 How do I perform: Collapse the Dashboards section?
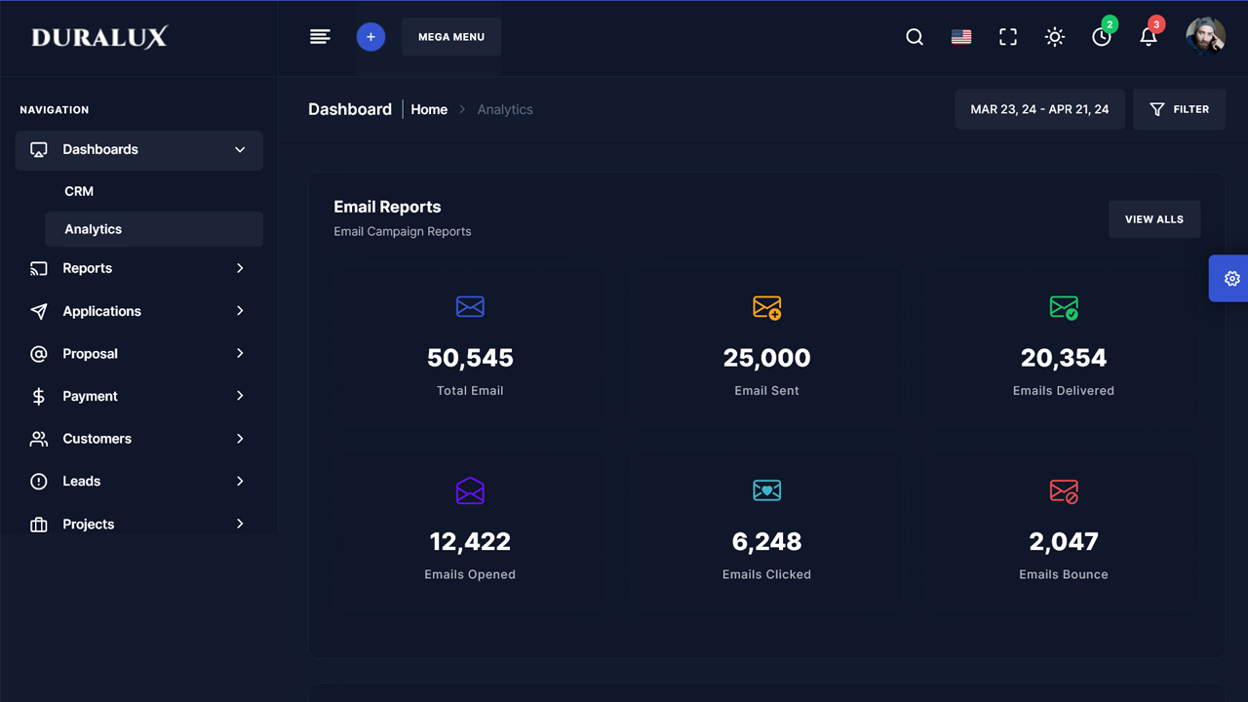pyautogui.click(x=138, y=149)
